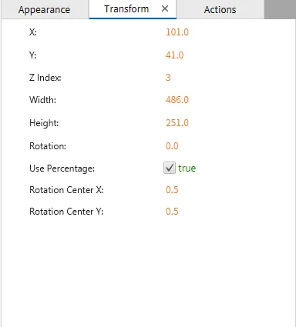296x327 pixels.
Task: Toggle the Use Percentage checkbox
Action: tap(170, 168)
